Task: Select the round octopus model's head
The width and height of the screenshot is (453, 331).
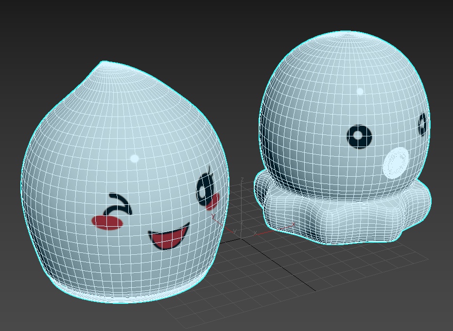Action: (x=345, y=116)
